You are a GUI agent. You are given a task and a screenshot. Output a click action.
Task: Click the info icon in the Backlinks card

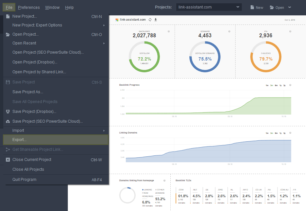tap(169, 31)
